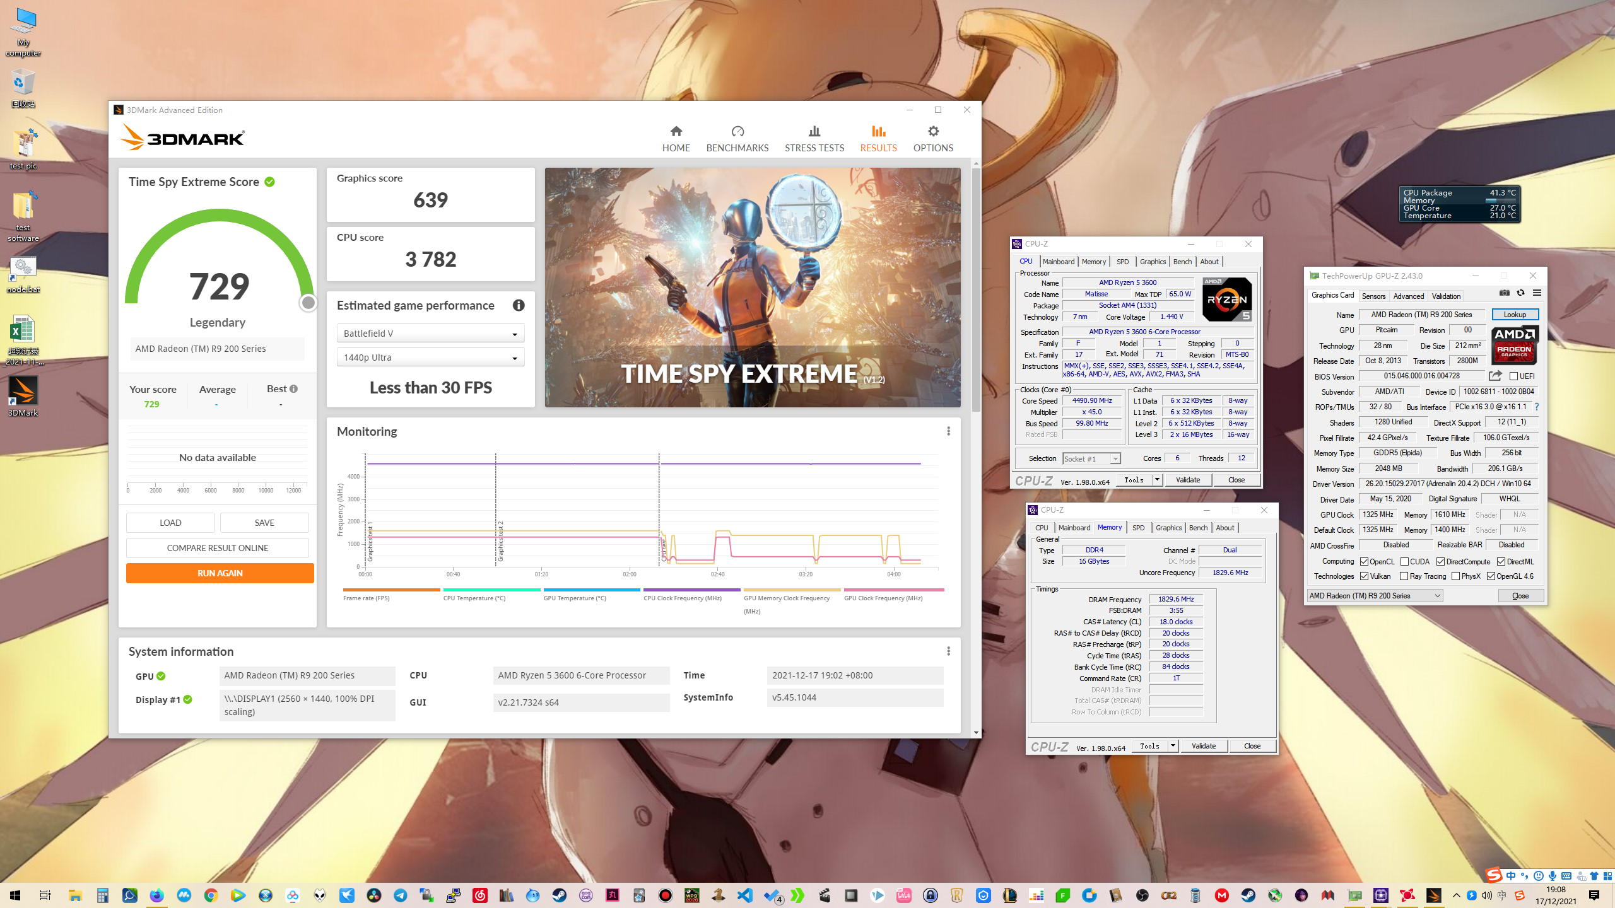
Task: Switch to Mainboard tab in top CPU-Z window
Action: coord(1058,262)
